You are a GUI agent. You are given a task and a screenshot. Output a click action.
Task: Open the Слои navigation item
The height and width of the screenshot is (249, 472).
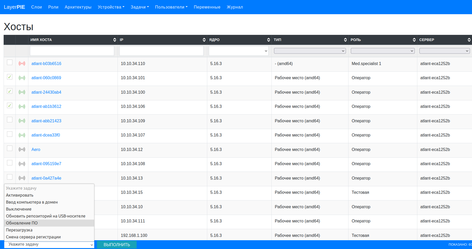(x=37, y=7)
